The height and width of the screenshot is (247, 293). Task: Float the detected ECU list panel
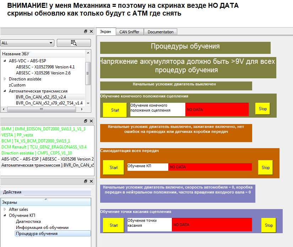point(86,121)
